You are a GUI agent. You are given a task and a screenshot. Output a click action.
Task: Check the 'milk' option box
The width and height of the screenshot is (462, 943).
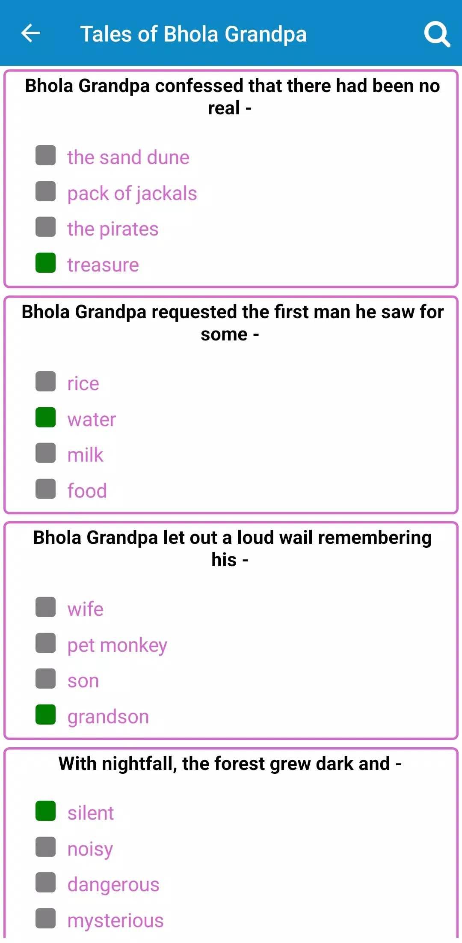click(x=46, y=453)
